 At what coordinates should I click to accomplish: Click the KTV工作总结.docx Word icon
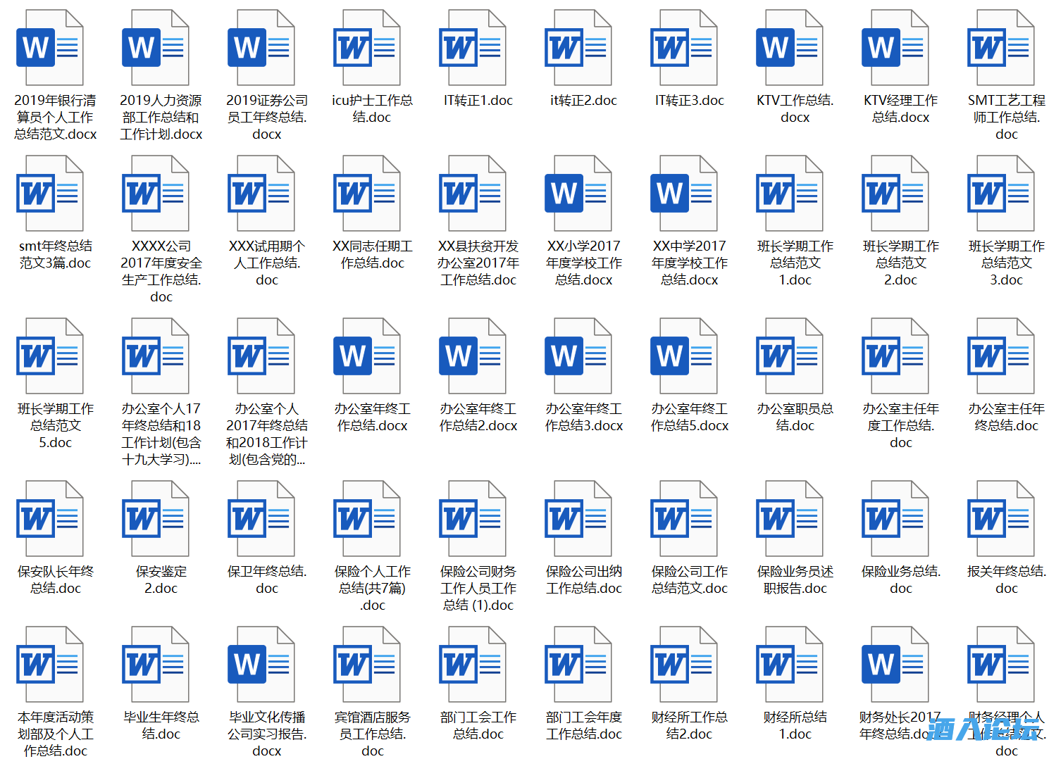(789, 48)
